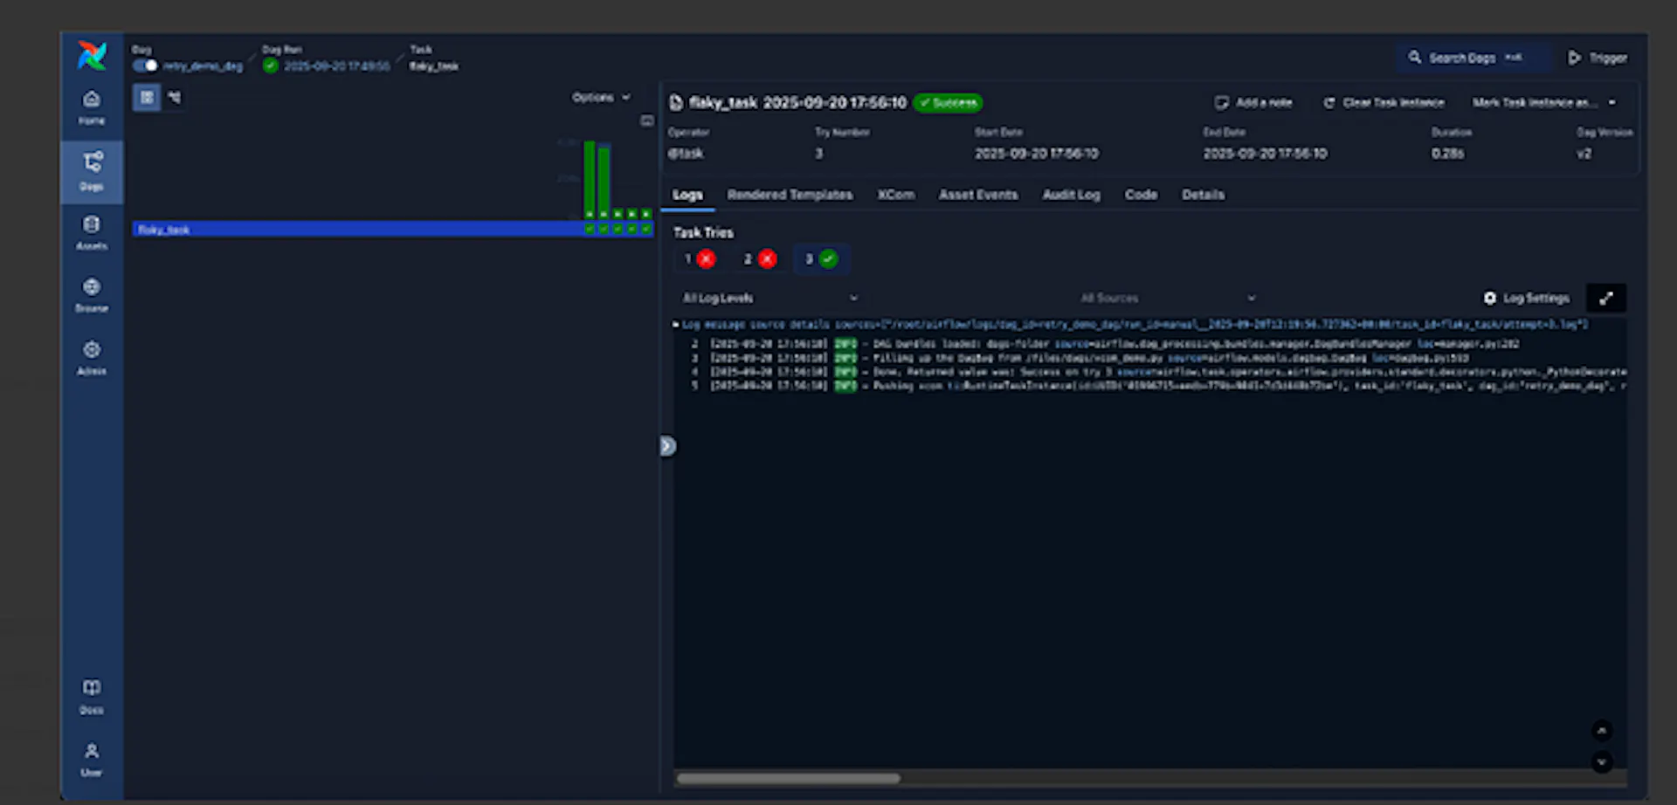Switch to the Logs tab

tap(687, 195)
